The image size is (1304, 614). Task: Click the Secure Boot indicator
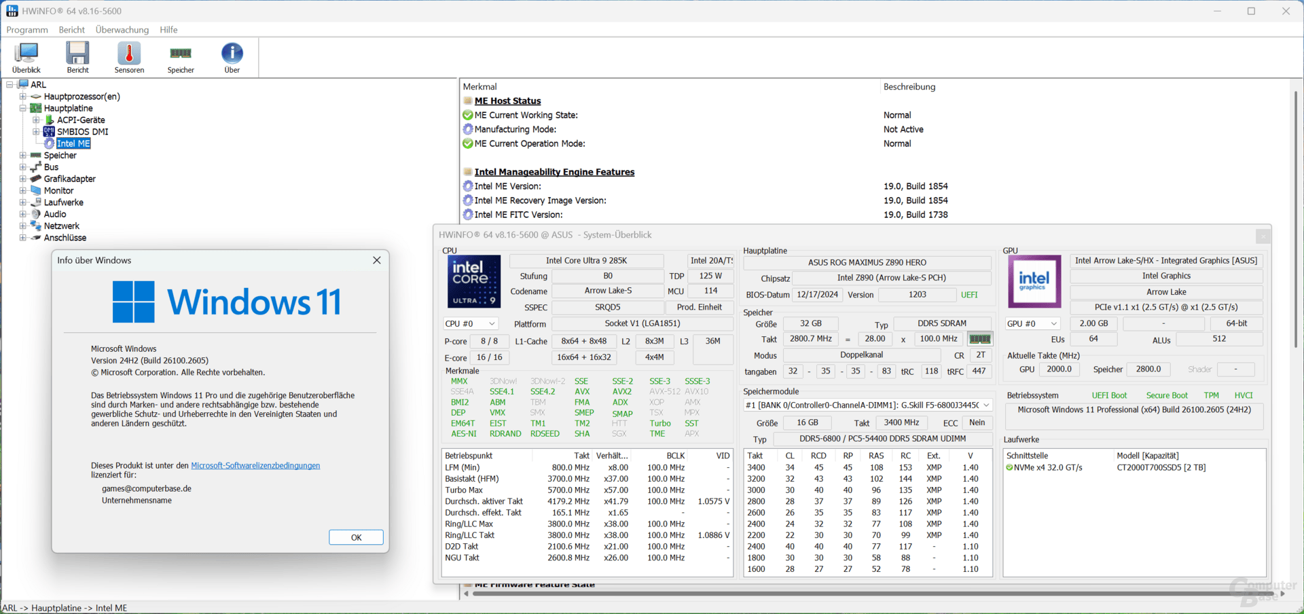(x=1167, y=395)
